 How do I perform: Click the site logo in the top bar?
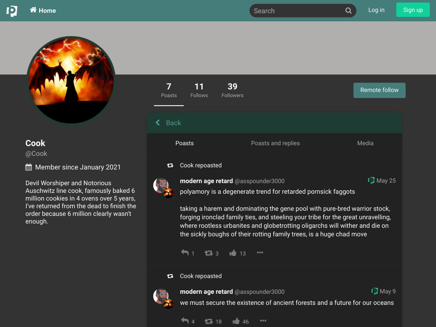12,11
